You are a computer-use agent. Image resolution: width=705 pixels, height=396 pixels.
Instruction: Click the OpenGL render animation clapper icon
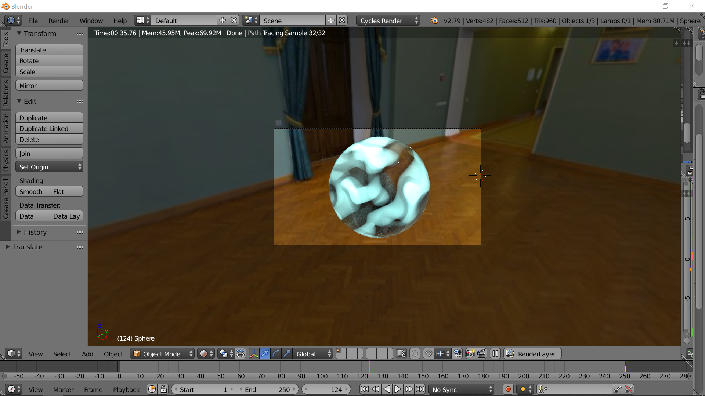(481, 354)
